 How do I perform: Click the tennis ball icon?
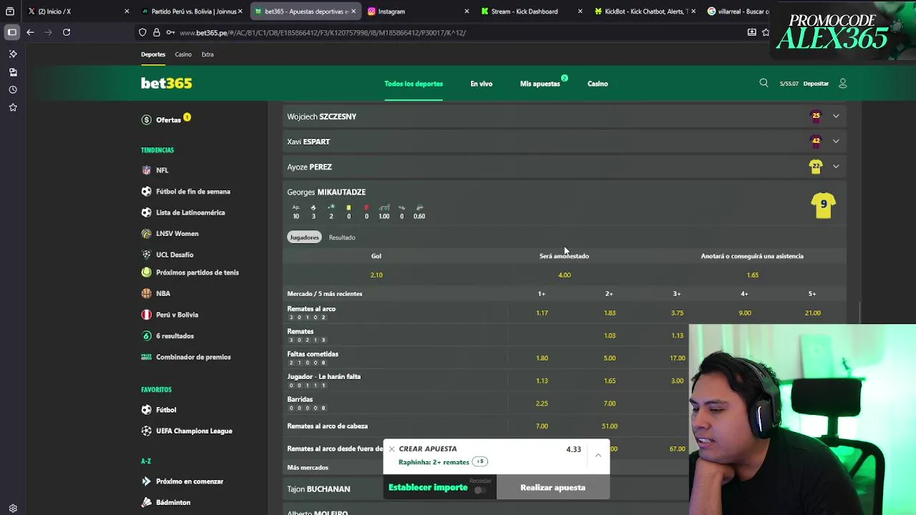(x=146, y=273)
